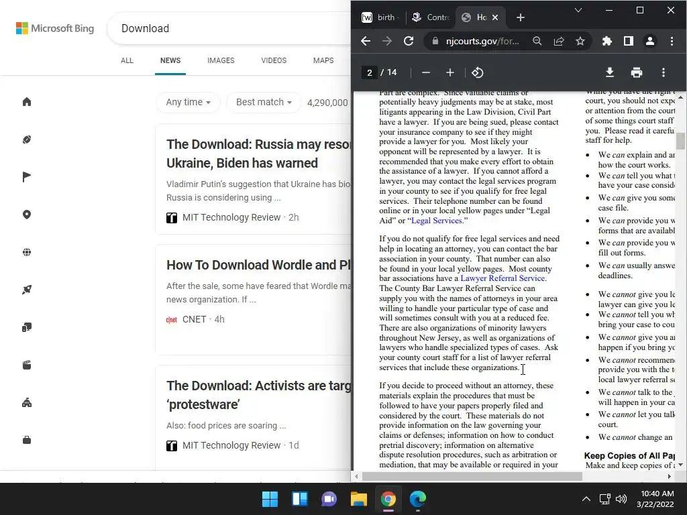
Task: Open 'The Download: Russia may resort' headline
Action: click(x=258, y=154)
